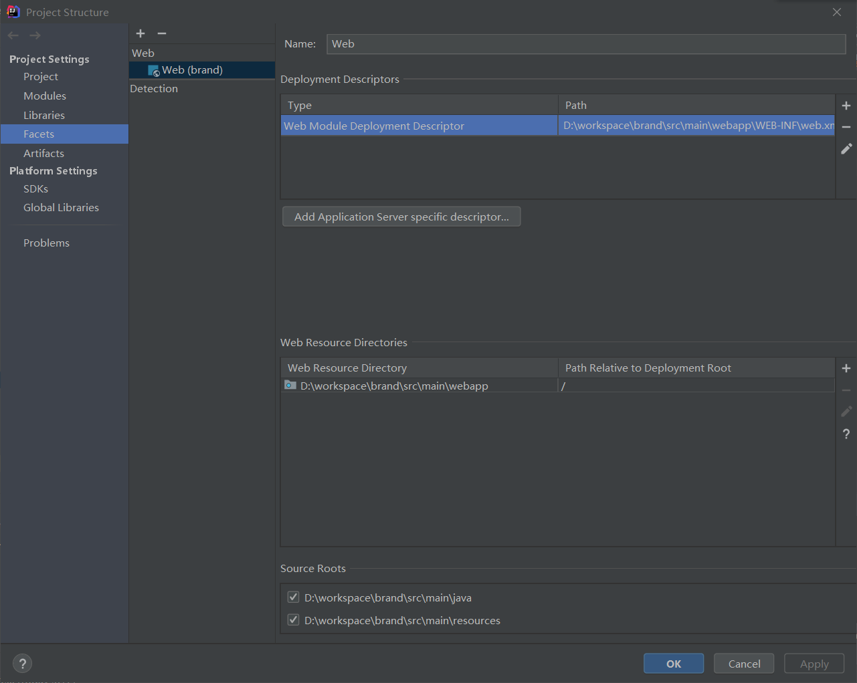Click the forward navigation arrow
The width and height of the screenshot is (857, 683).
35,35
